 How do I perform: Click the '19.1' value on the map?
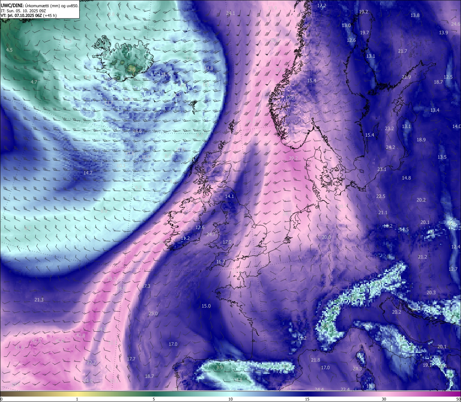click(427, 365)
